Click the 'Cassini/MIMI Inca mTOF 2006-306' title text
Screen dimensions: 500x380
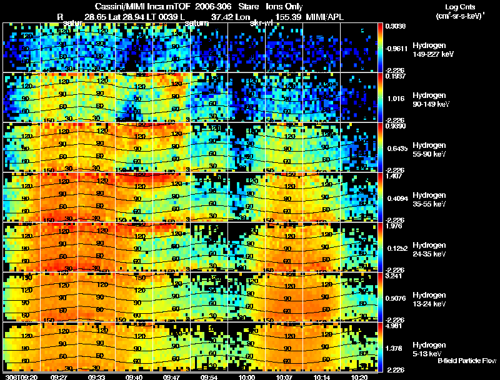pos(163,7)
